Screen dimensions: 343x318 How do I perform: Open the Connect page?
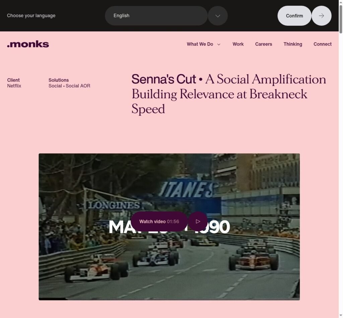[323, 44]
